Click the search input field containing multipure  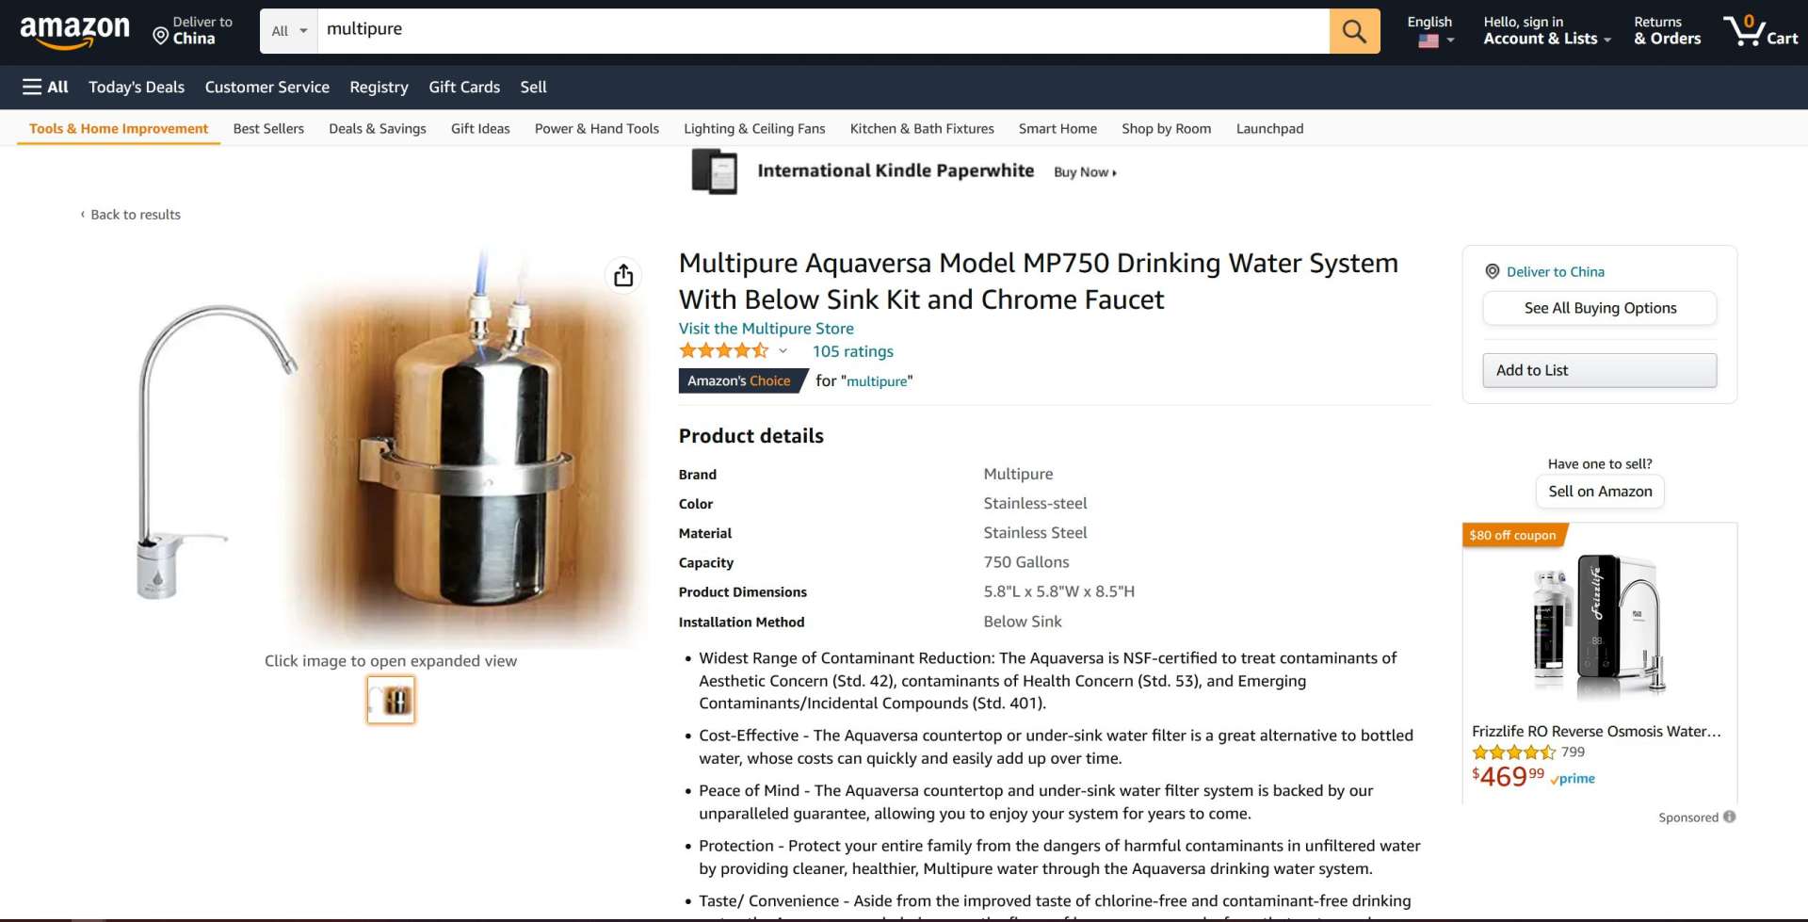[824, 31]
